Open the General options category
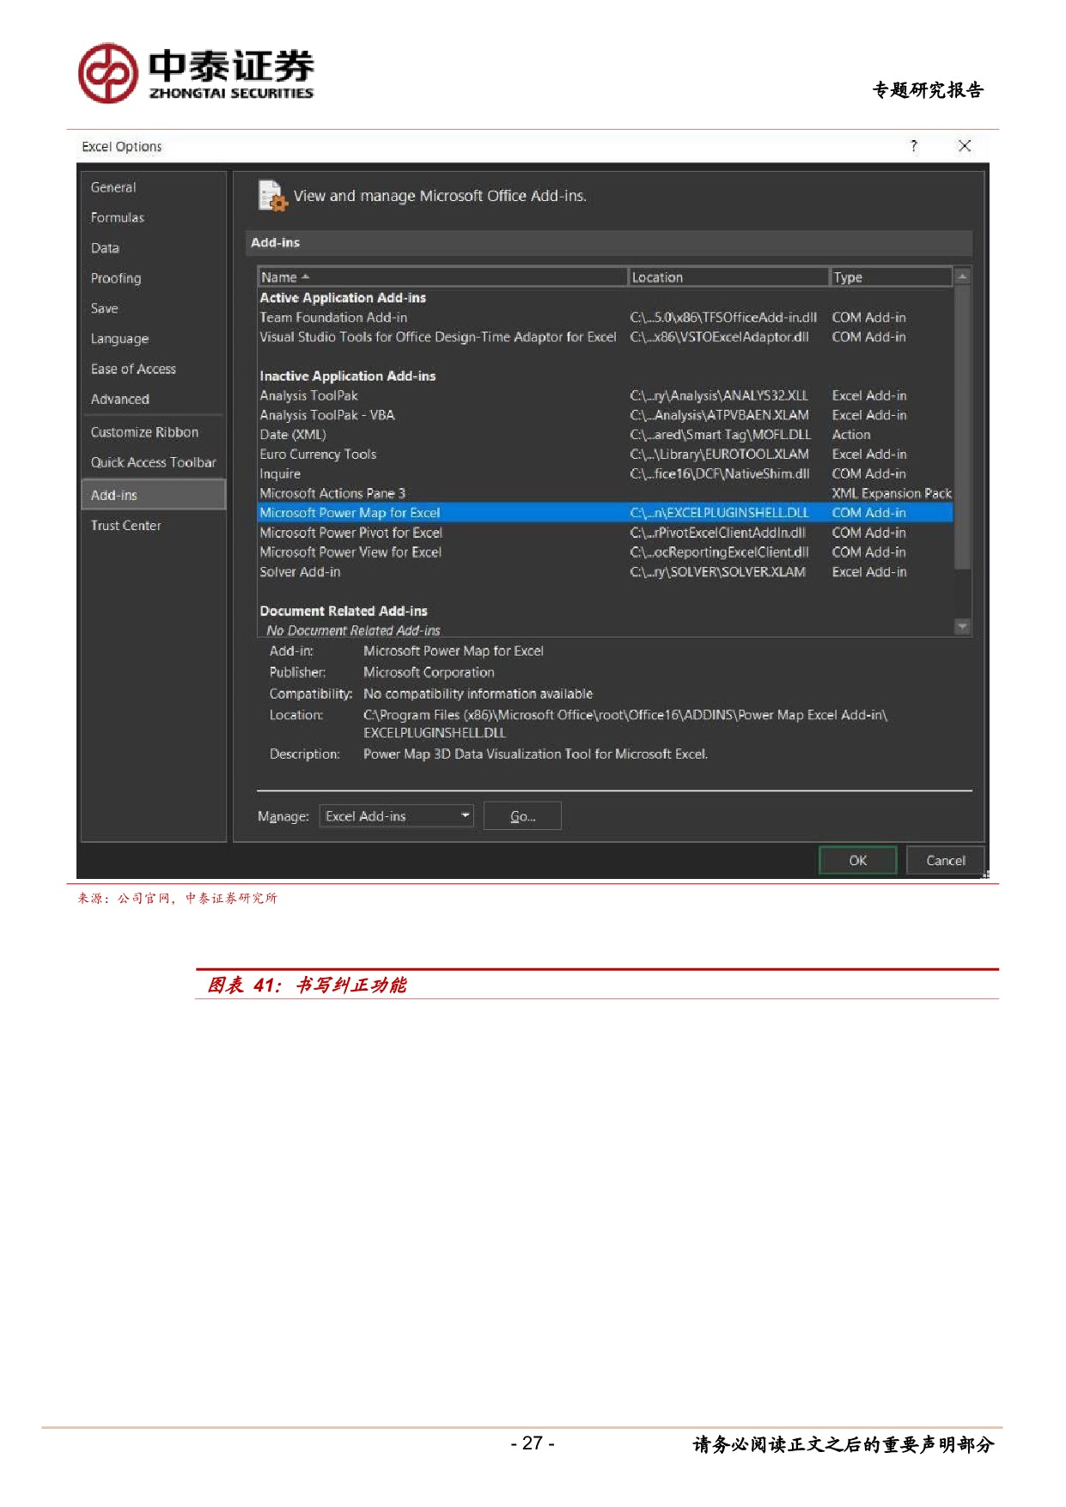 (x=113, y=187)
